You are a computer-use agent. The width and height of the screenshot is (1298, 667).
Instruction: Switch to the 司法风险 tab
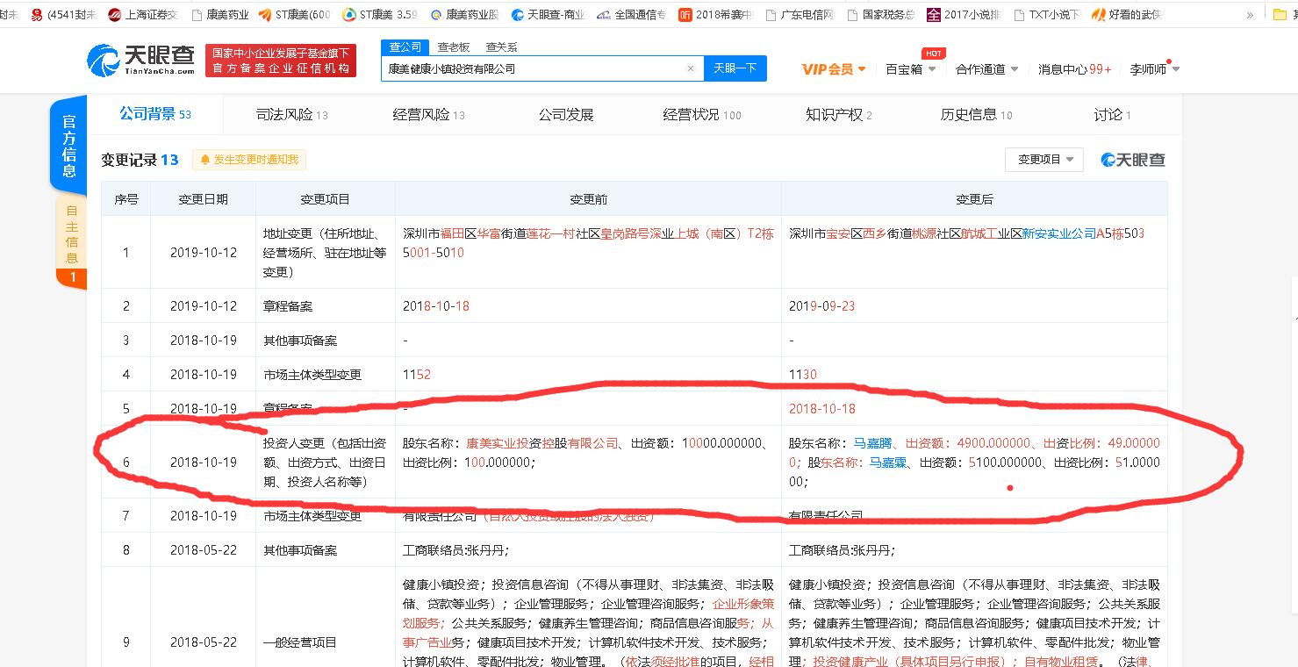point(291,114)
